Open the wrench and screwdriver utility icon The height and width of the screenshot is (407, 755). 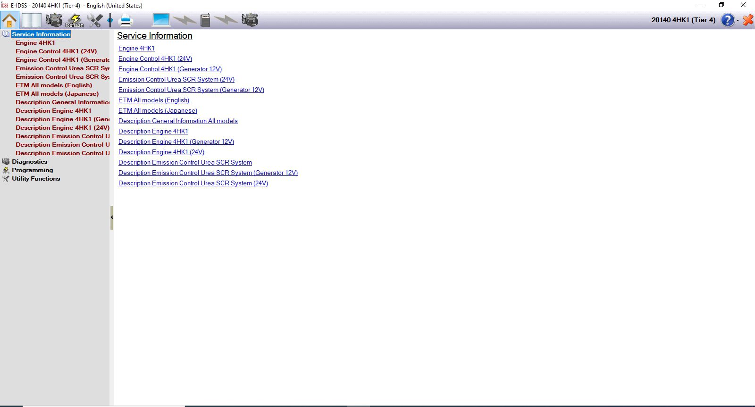pos(95,20)
